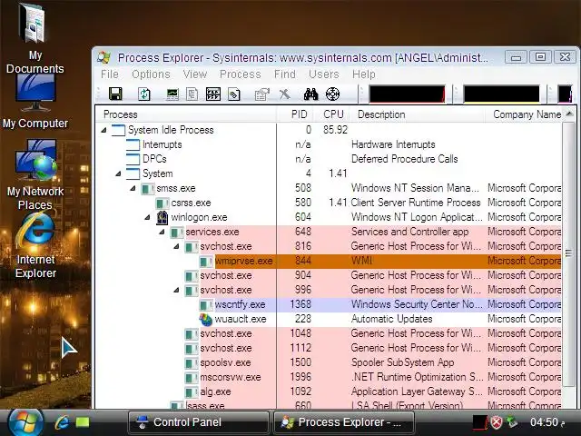Click the commit history graph in toolbar

click(501, 94)
